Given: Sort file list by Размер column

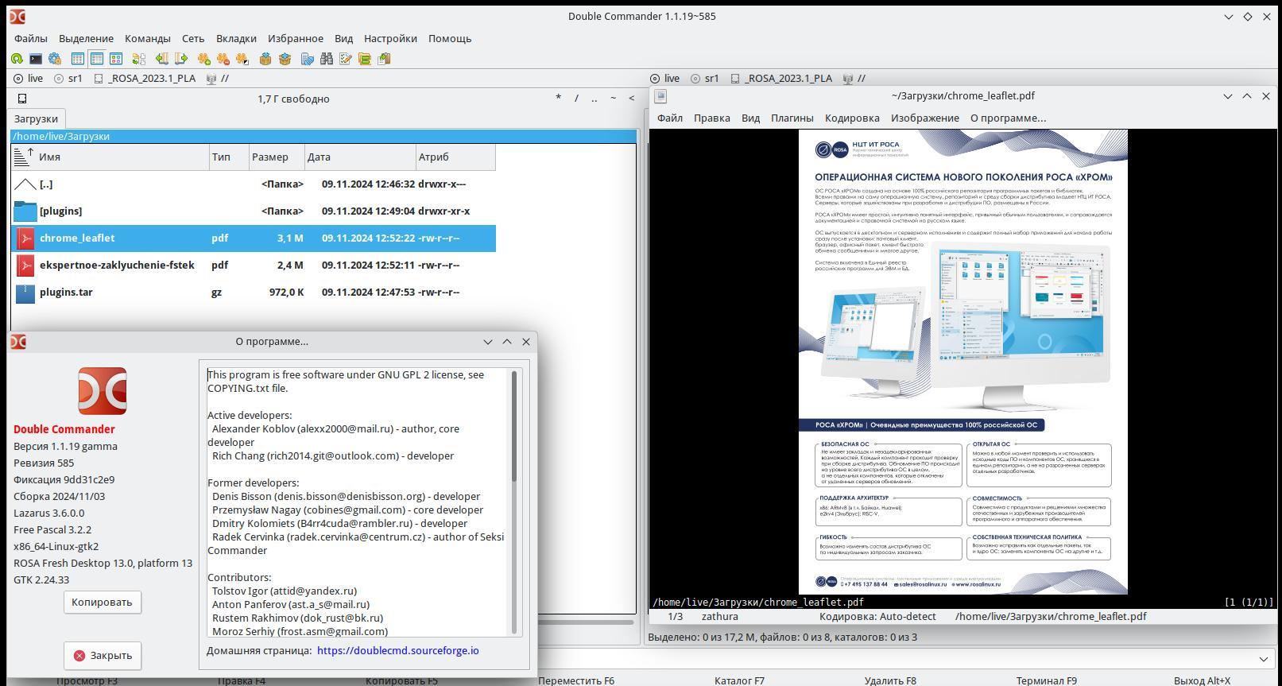Looking at the screenshot, I should [x=277, y=157].
